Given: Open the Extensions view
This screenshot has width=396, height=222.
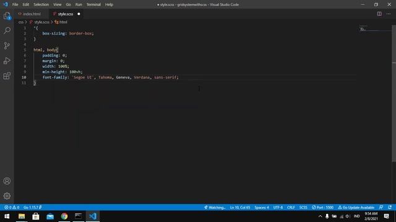Looking at the screenshot, I should [7, 76].
